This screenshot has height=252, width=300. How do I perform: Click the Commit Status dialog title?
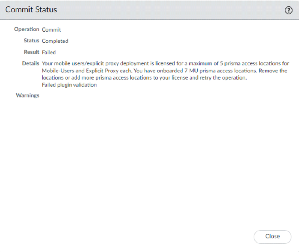[31, 10]
